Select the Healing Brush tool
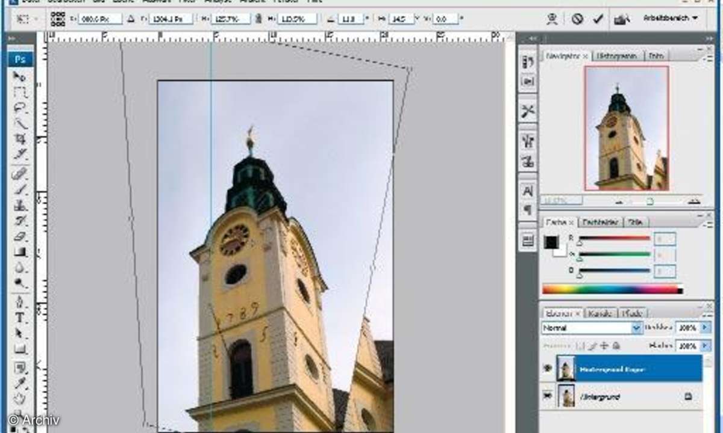The width and height of the screenshot is (723, 433). (x=20, y=174)
